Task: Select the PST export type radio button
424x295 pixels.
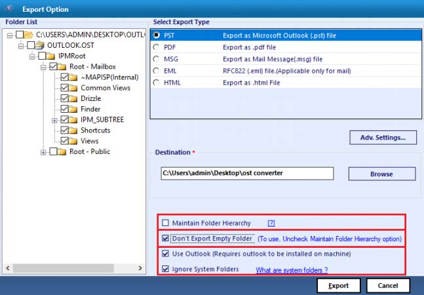Action: pyautogui.click(x=156, y=35)
